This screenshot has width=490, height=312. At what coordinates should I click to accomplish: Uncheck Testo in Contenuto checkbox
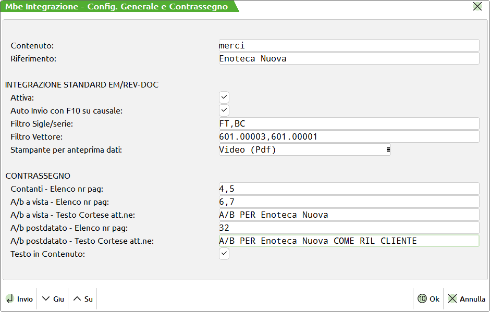(x=224, y=254)
